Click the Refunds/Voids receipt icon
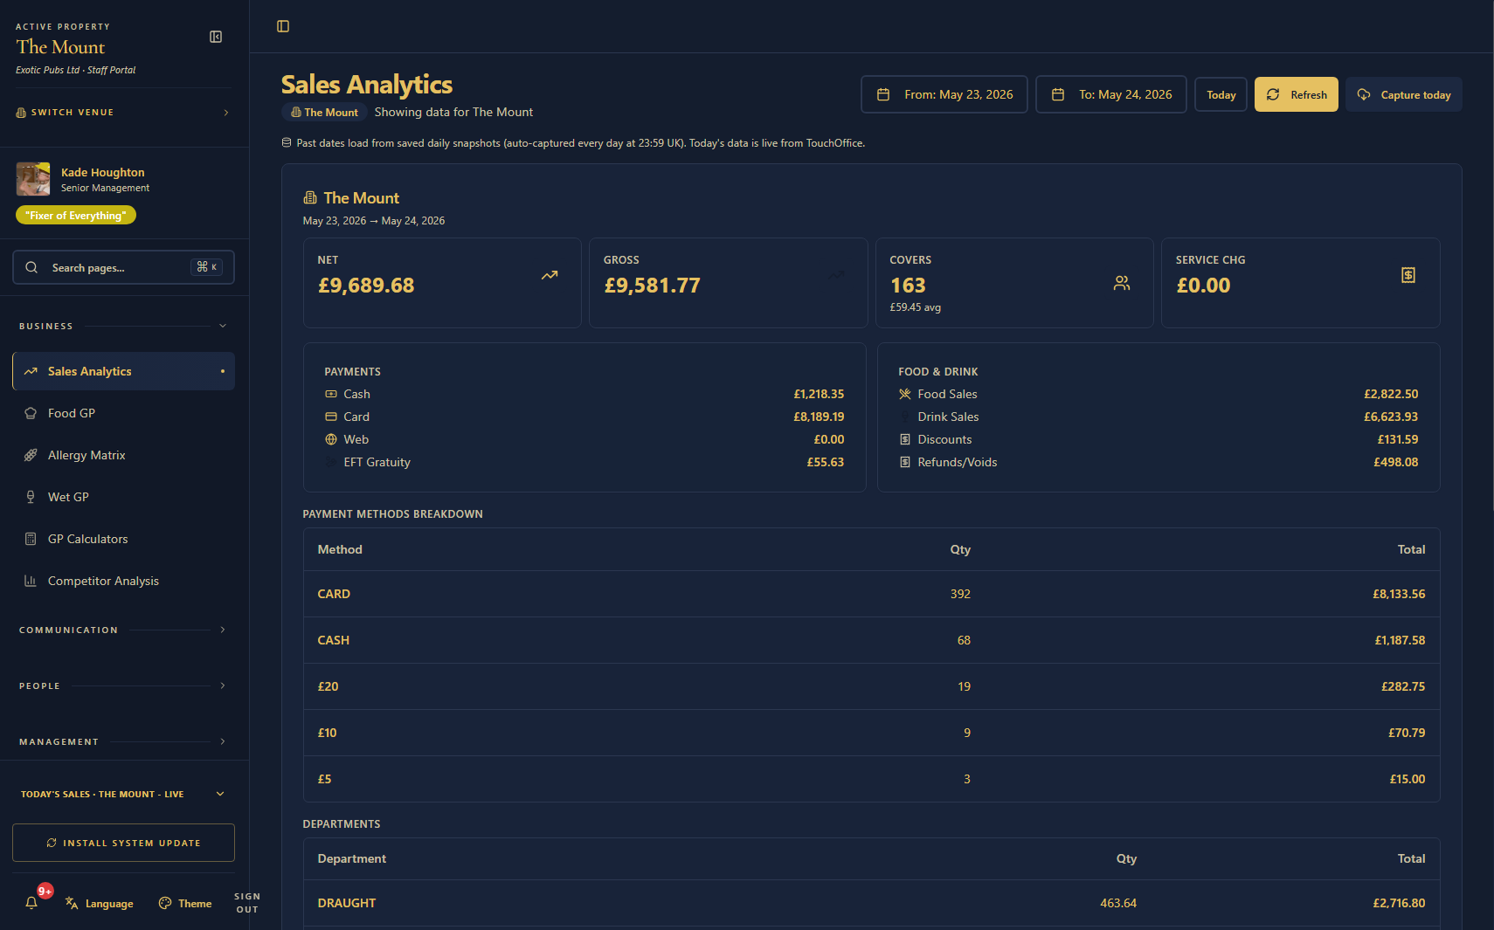Image resolution: width=1494 pixels, height=930 pixels. click(905, 463)
